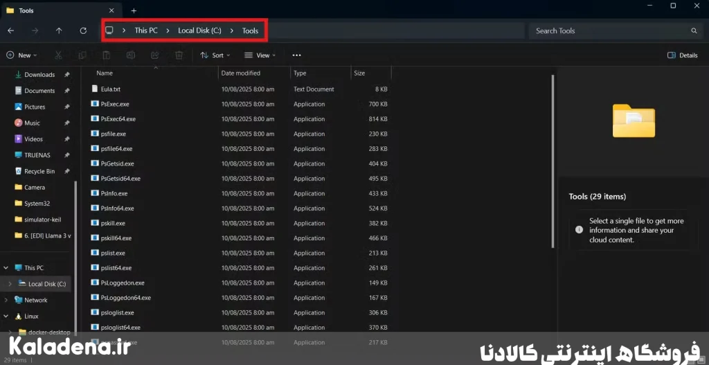709x365 pixels.
Task: Sort by Type column header
Action: pos(300,73)
